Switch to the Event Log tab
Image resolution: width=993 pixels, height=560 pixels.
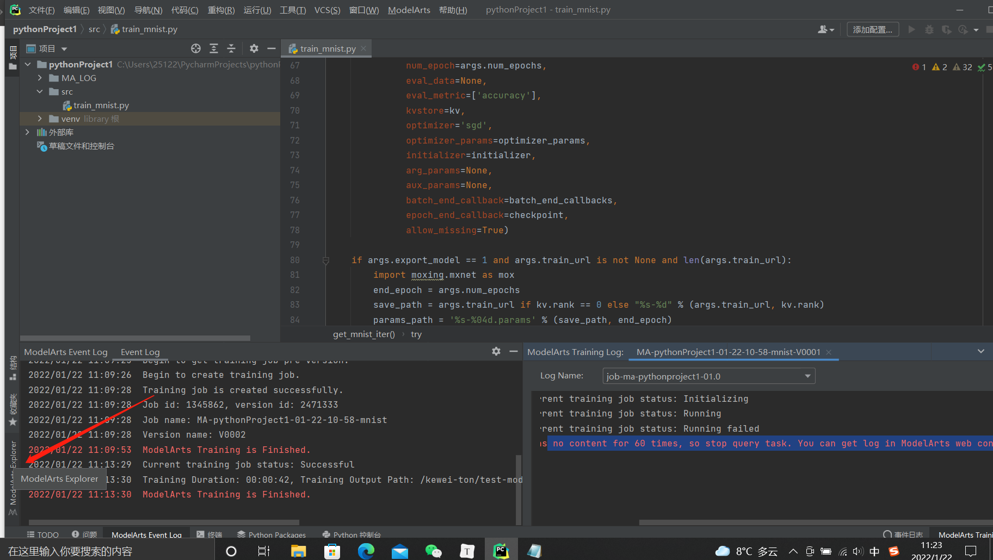(x=140, y=352)
